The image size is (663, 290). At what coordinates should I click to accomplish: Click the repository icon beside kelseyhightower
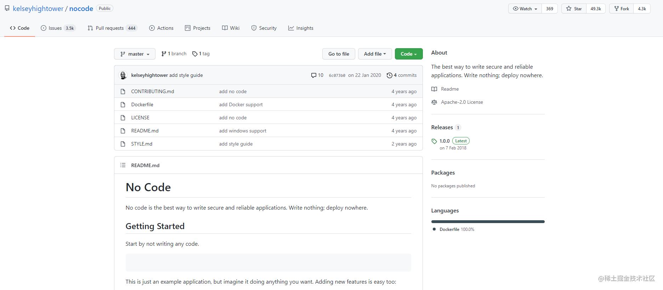click(7, 8)
